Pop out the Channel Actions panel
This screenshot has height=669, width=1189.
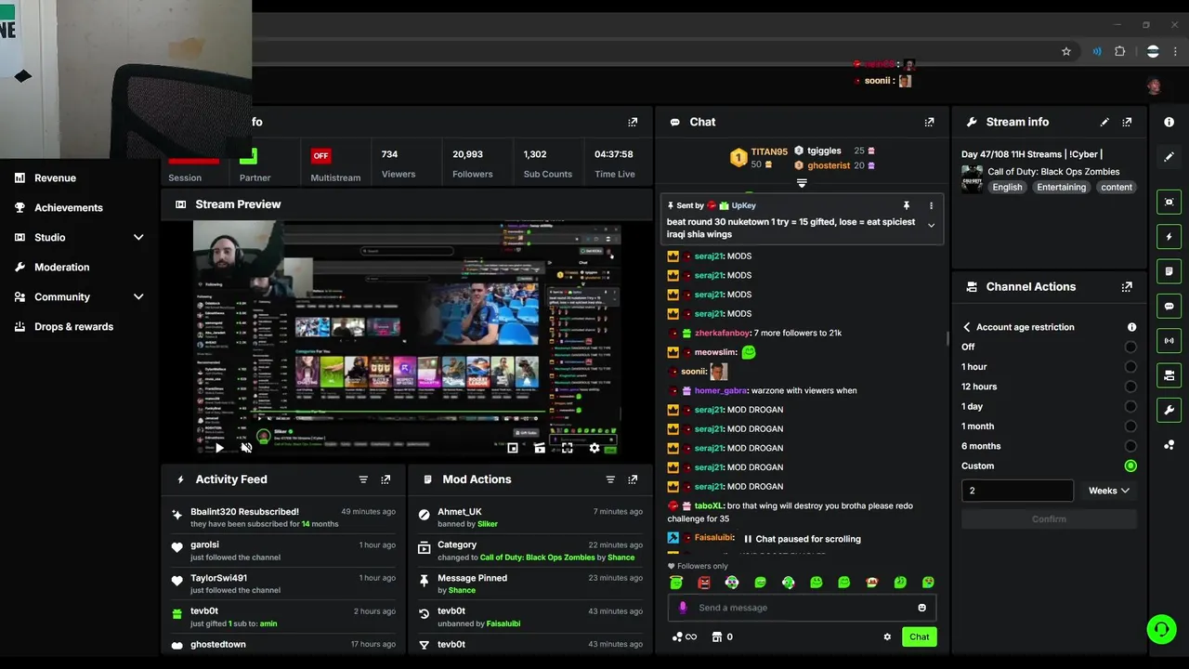tap(1127, 287)
